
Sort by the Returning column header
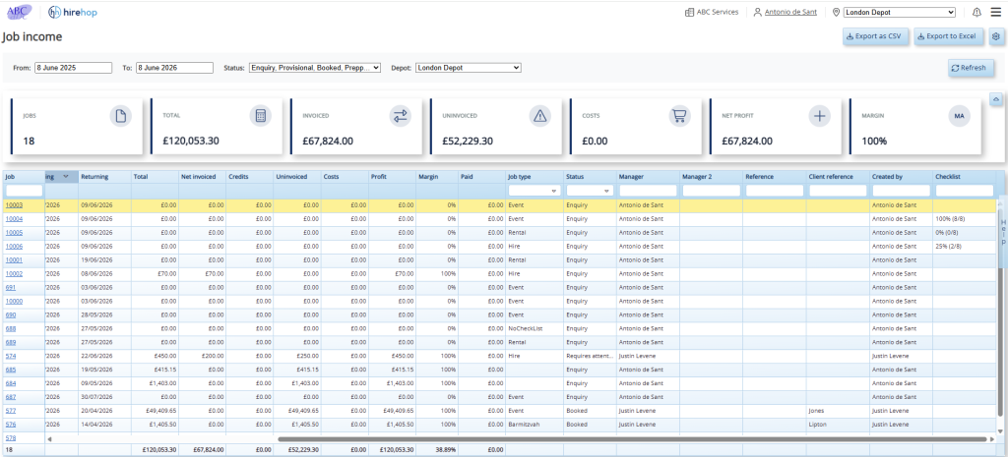(104, 177)
